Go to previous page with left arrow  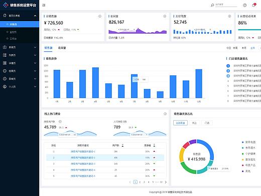(x=130, y=182)
